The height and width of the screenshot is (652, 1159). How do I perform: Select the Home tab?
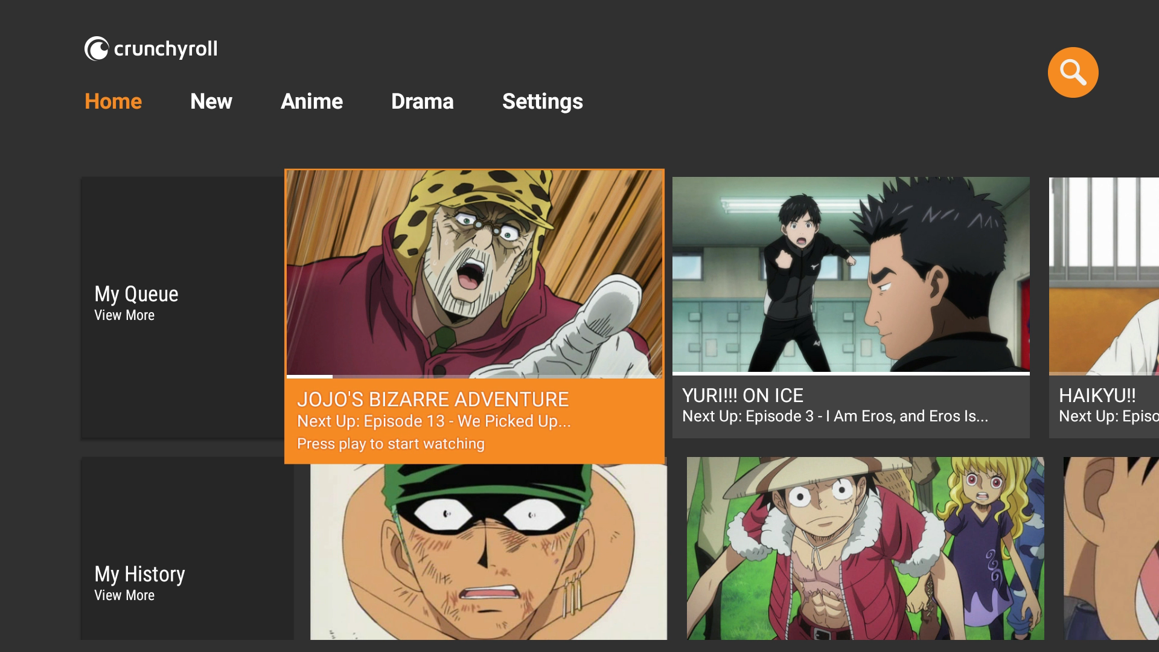(113, 101)
